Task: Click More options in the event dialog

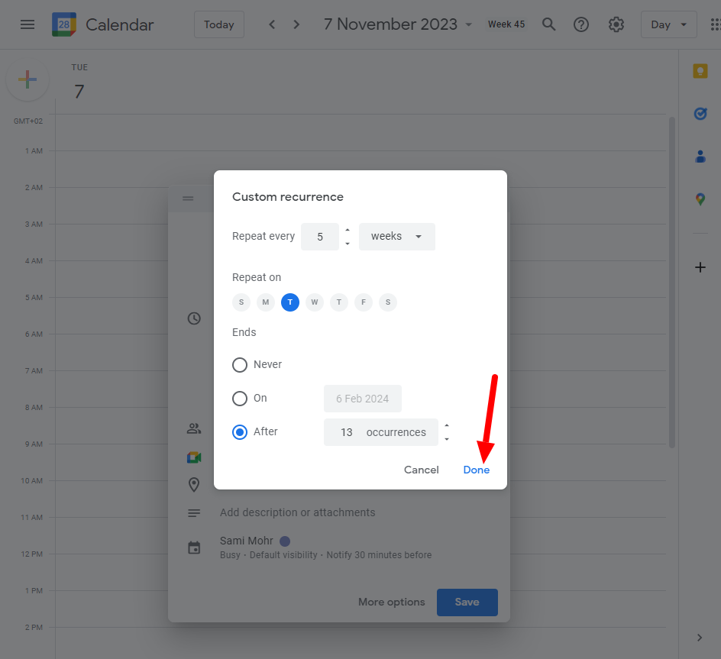Action: coord(391,602)
